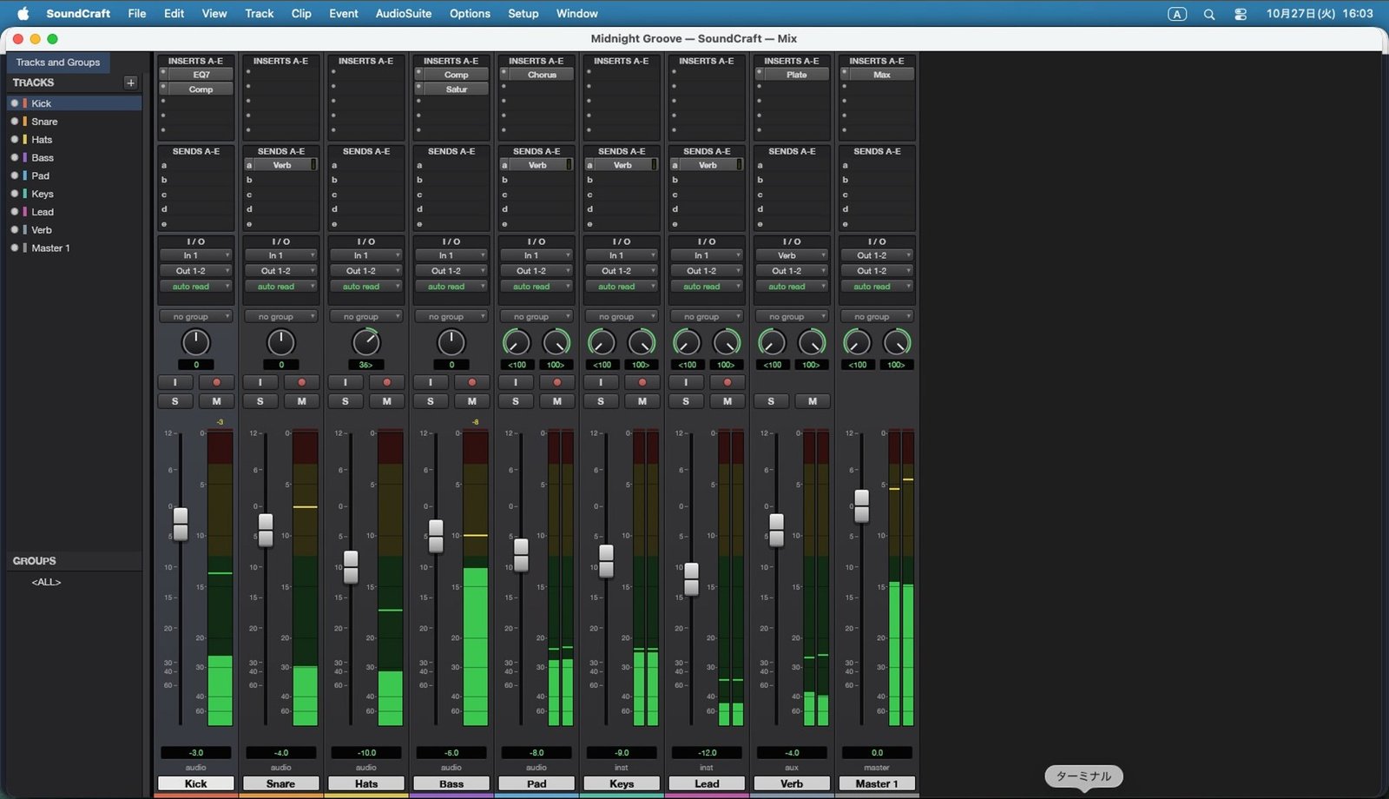Open the Verb channel input Verb dropdown
This screenshot has height=799, width=1389.
click(x=791, y=255)
